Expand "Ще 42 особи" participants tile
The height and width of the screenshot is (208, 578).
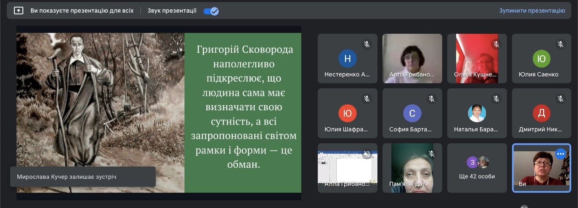[x=477, y=168]
